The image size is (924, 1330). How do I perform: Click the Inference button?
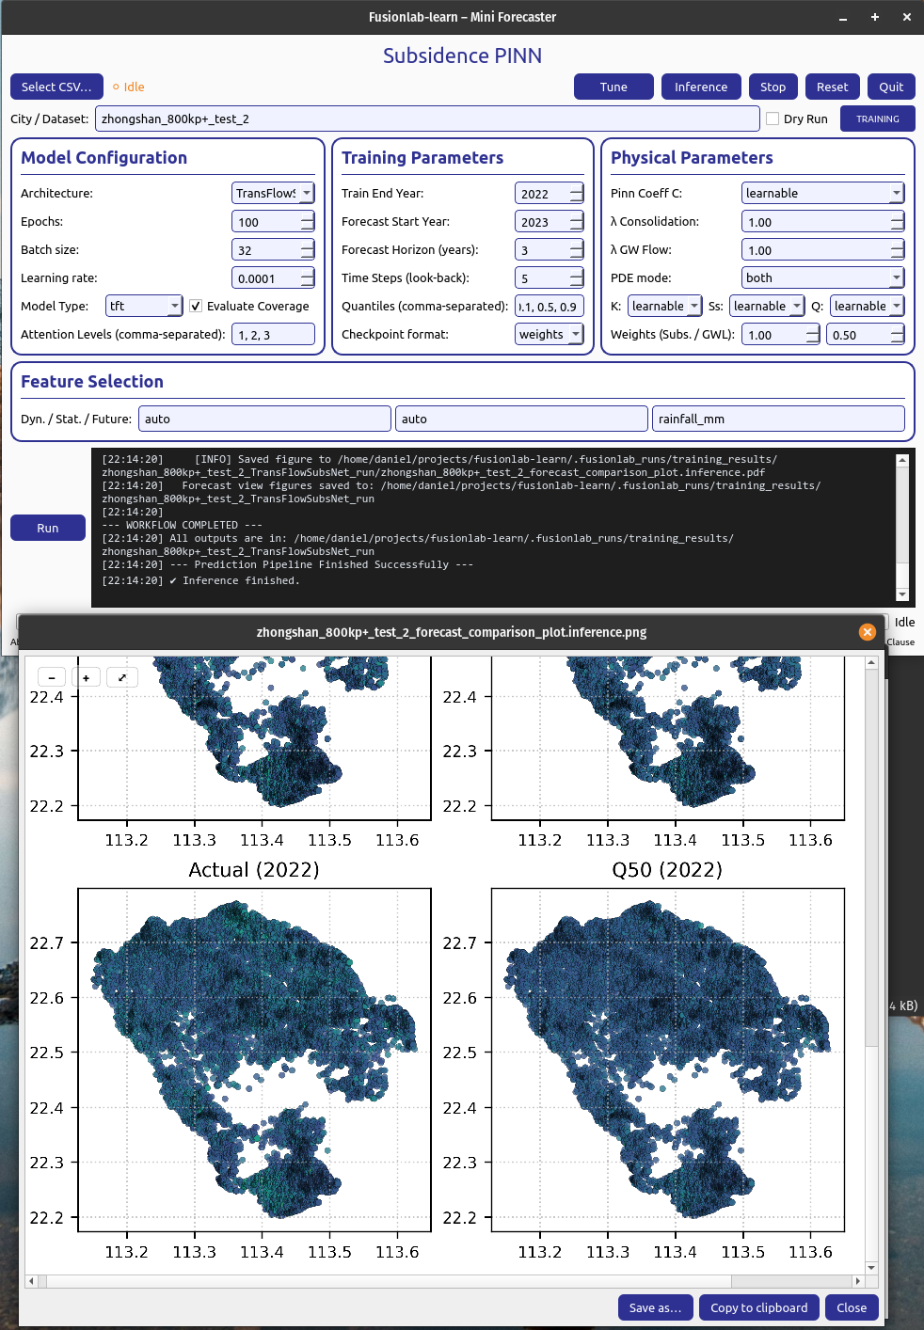(x=701, y=87)
